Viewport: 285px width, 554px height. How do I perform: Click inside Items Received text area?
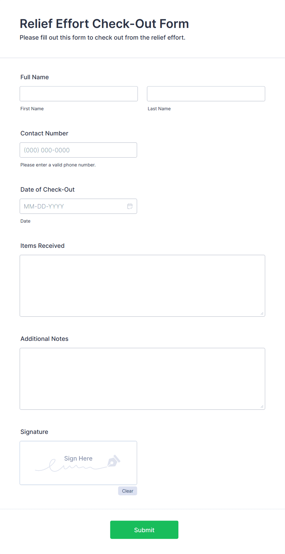(x=142, y=286)
